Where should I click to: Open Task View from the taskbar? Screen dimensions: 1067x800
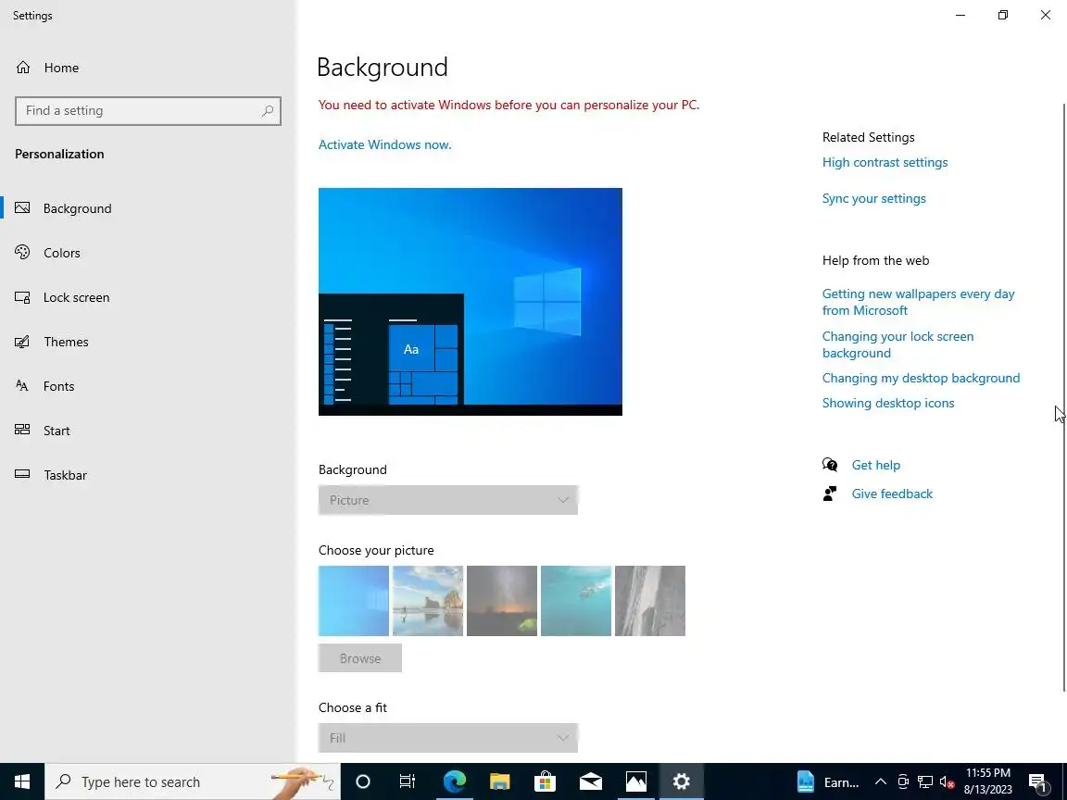pos(407,781)
